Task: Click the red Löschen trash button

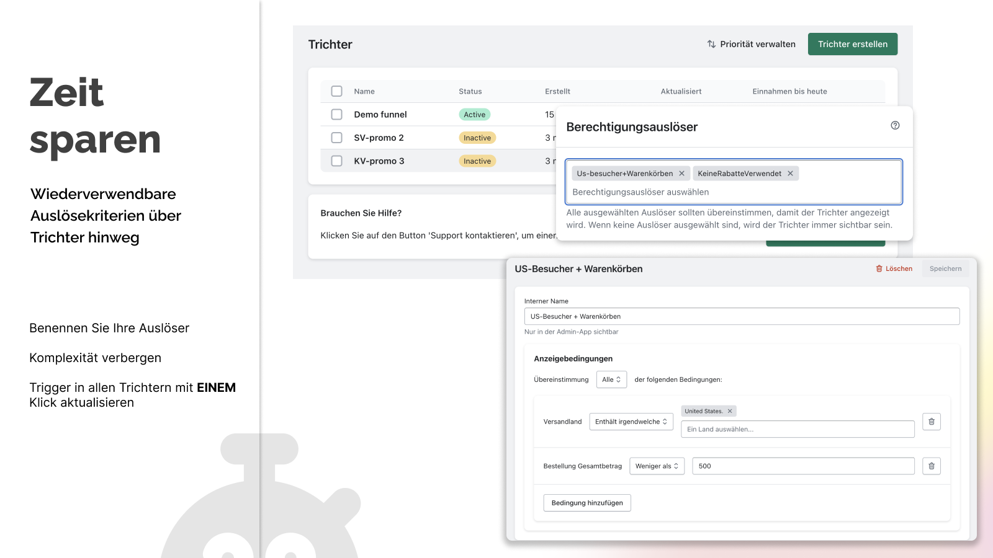Action: [894, 268]
